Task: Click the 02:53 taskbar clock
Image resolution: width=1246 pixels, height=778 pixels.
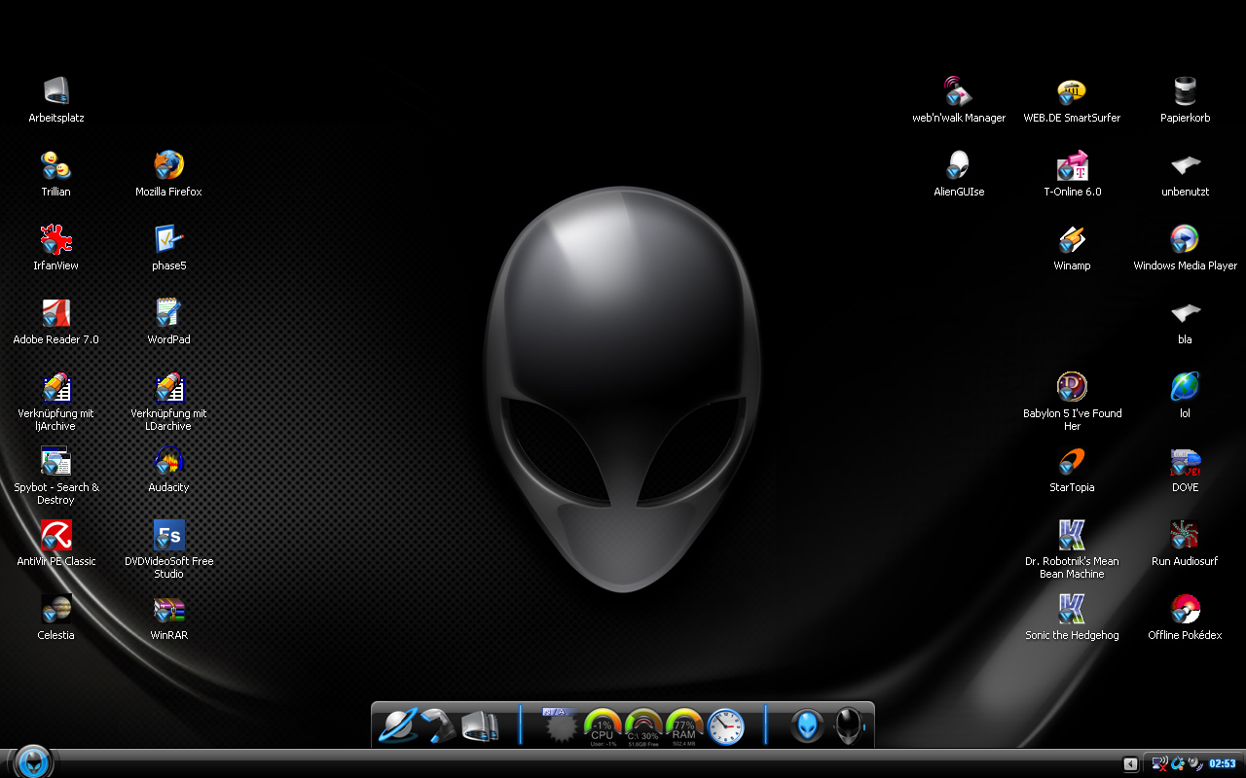Action: coord(1222,763)
